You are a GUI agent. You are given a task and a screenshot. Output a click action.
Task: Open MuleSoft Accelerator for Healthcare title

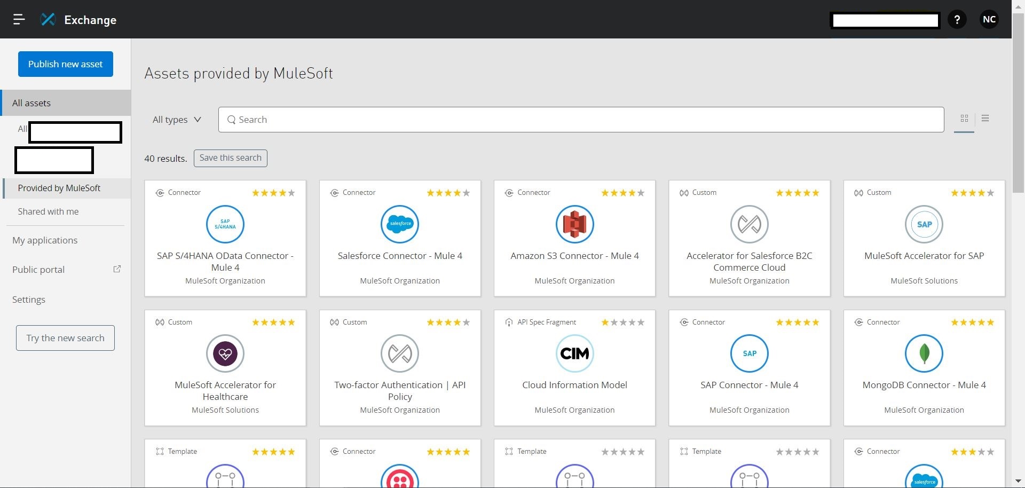tap(225, 391)
